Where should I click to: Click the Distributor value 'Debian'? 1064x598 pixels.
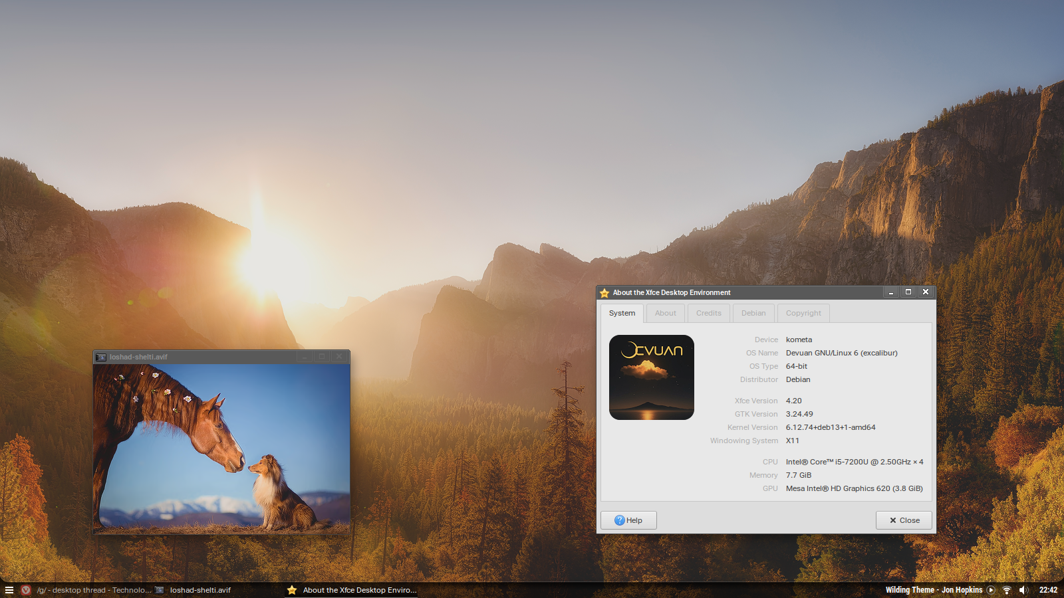click(798, 379)
